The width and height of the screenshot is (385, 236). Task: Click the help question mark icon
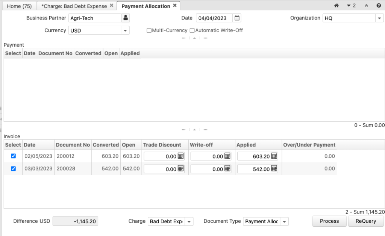[x=379, y=6]
